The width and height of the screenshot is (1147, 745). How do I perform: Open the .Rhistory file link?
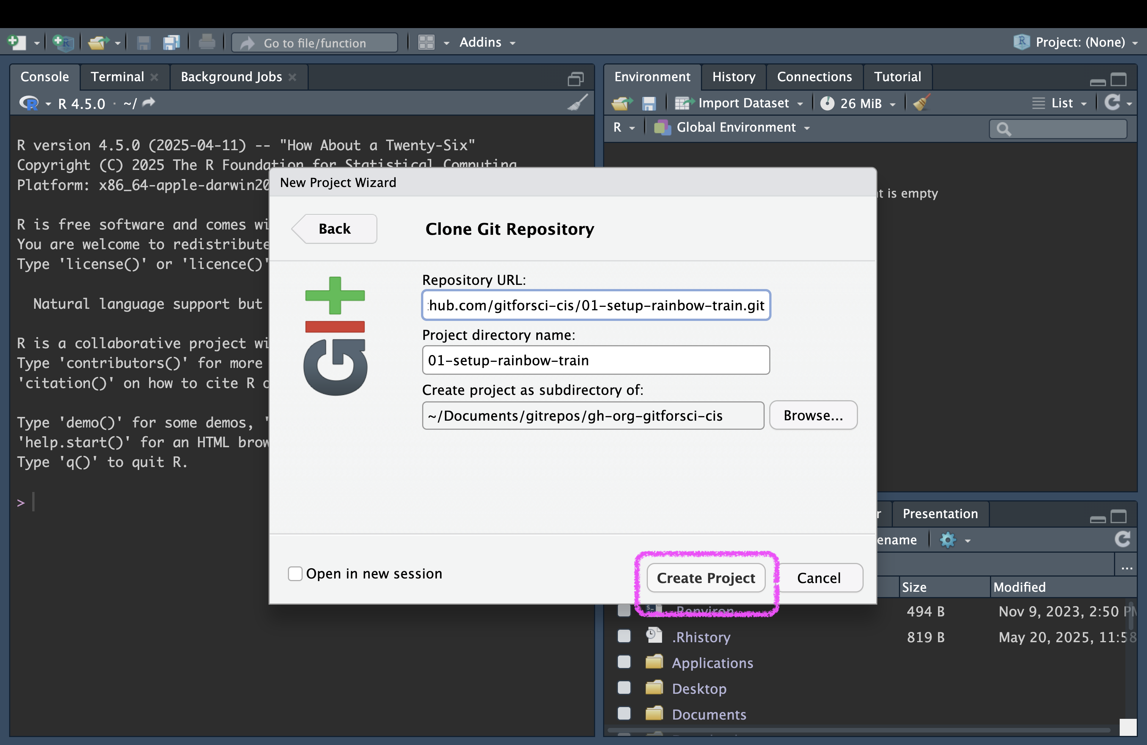pyautogui.click(x=701, y=637)
